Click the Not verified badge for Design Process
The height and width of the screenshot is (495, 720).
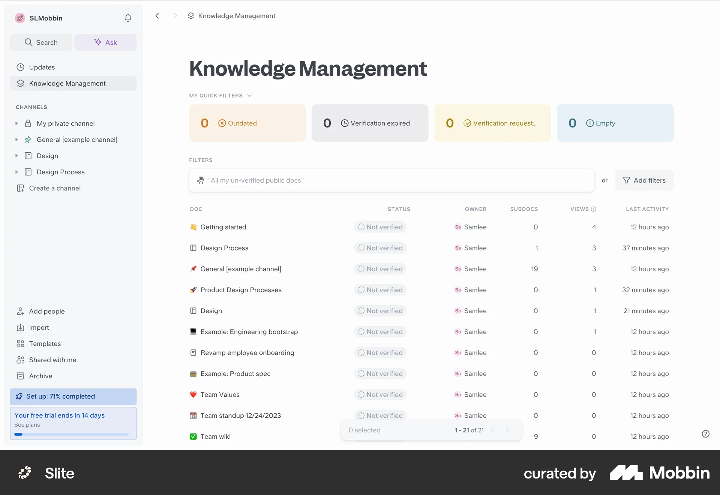380,248
